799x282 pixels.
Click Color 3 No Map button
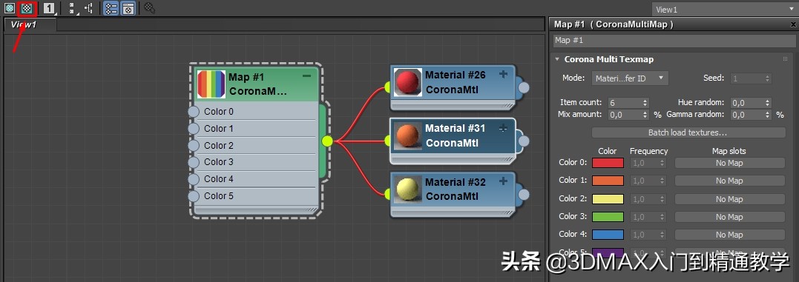tap(729, 216)
